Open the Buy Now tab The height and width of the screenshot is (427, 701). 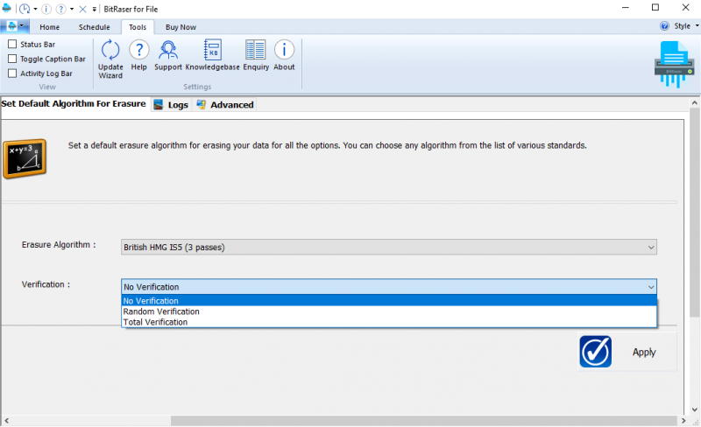[181, 27]
